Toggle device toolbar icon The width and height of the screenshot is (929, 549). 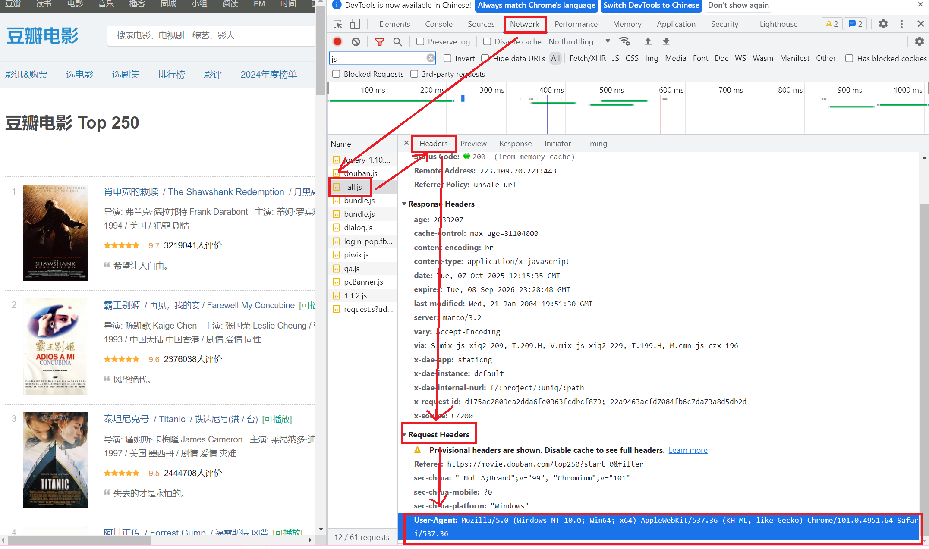[355, 24]
